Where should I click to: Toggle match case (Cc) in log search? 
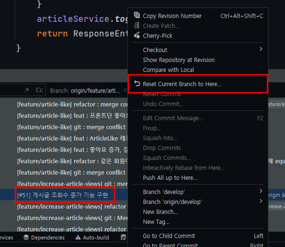[39, 90]
